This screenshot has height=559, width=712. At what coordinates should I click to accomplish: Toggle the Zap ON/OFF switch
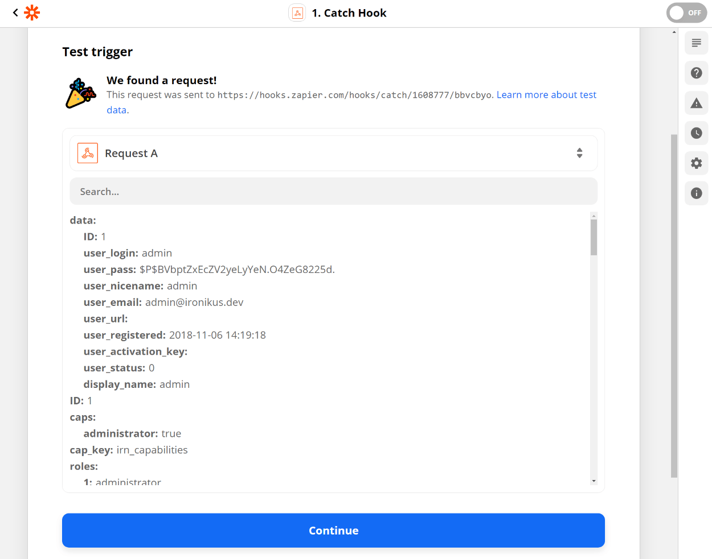[686, 13]
